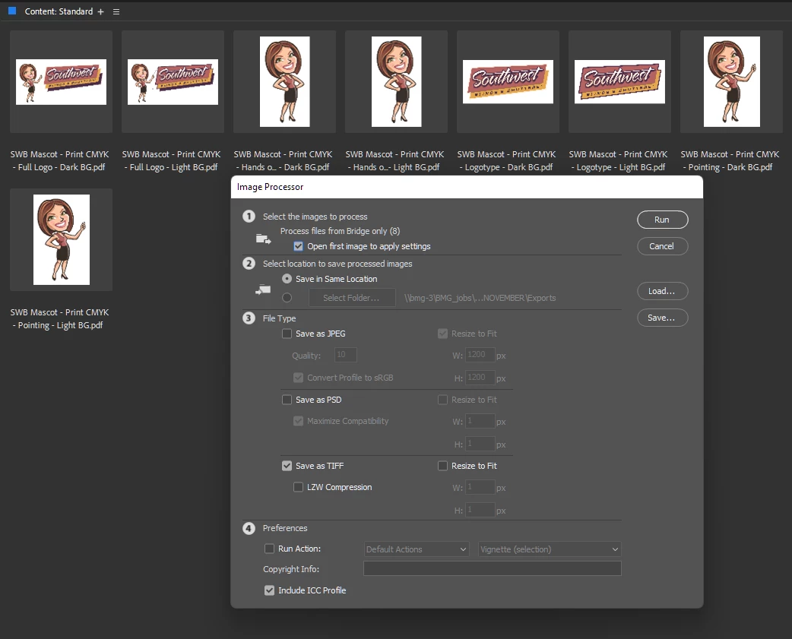Click the export path text ending NOVEMBER\Exports
Screen dimensions: 792x639
(480, 298)
